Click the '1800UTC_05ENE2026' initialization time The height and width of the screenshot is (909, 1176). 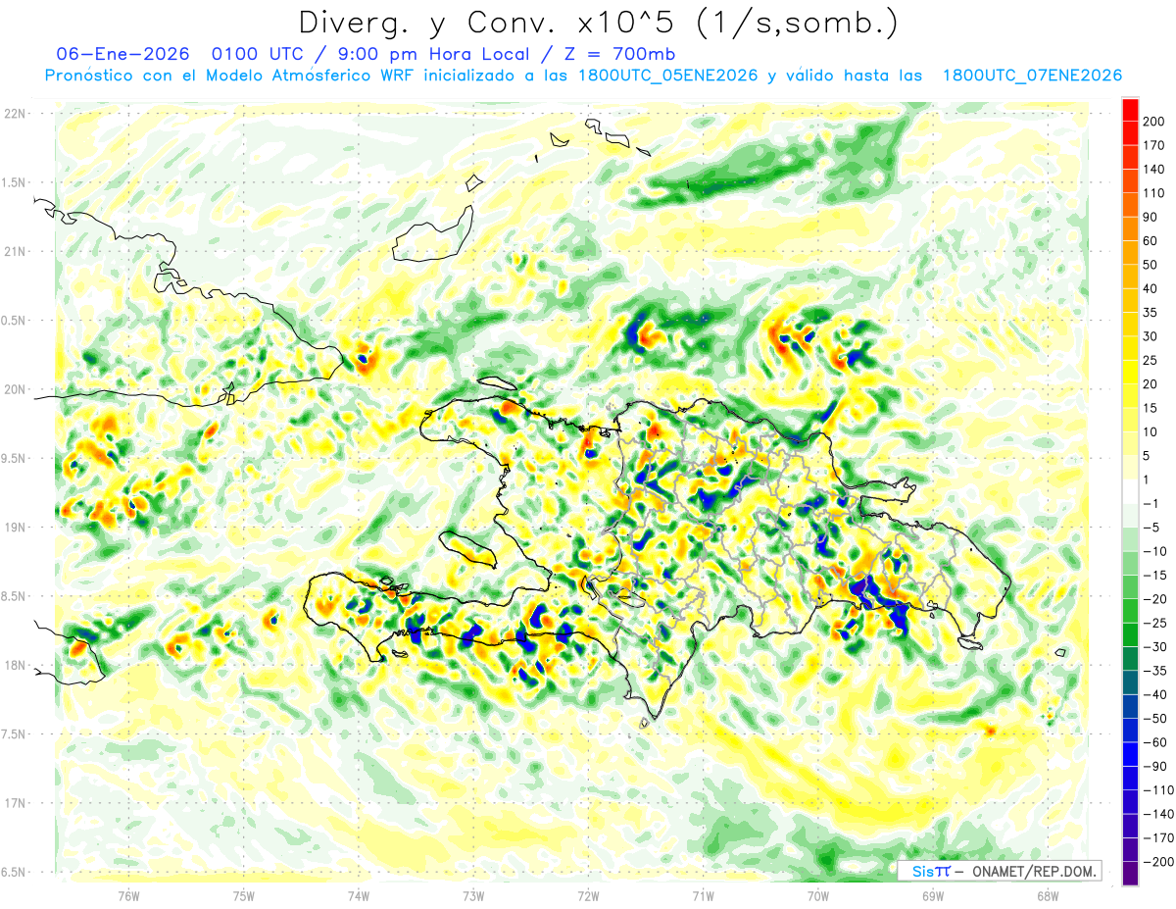(668, 76)
